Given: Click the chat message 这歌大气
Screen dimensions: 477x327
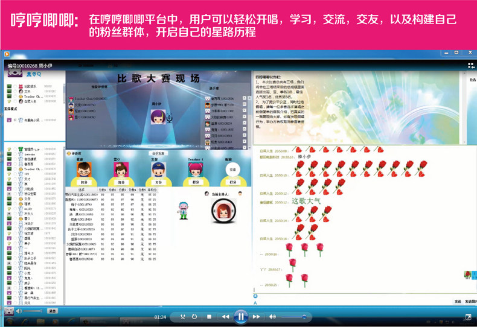Looking at the screenshot, I should click(306, 201).
